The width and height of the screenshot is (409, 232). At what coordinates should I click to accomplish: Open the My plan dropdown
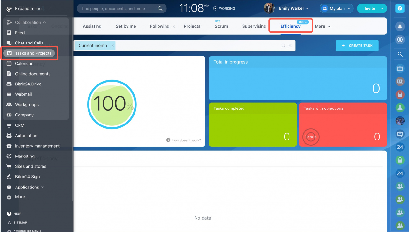click(x=336, y=9)
